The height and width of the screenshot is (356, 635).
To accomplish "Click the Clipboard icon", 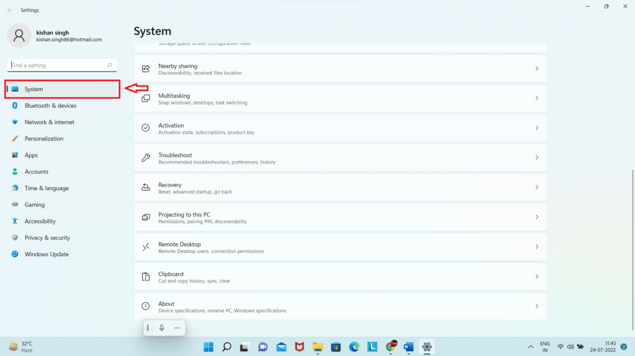I will click(x=146, y=277).
